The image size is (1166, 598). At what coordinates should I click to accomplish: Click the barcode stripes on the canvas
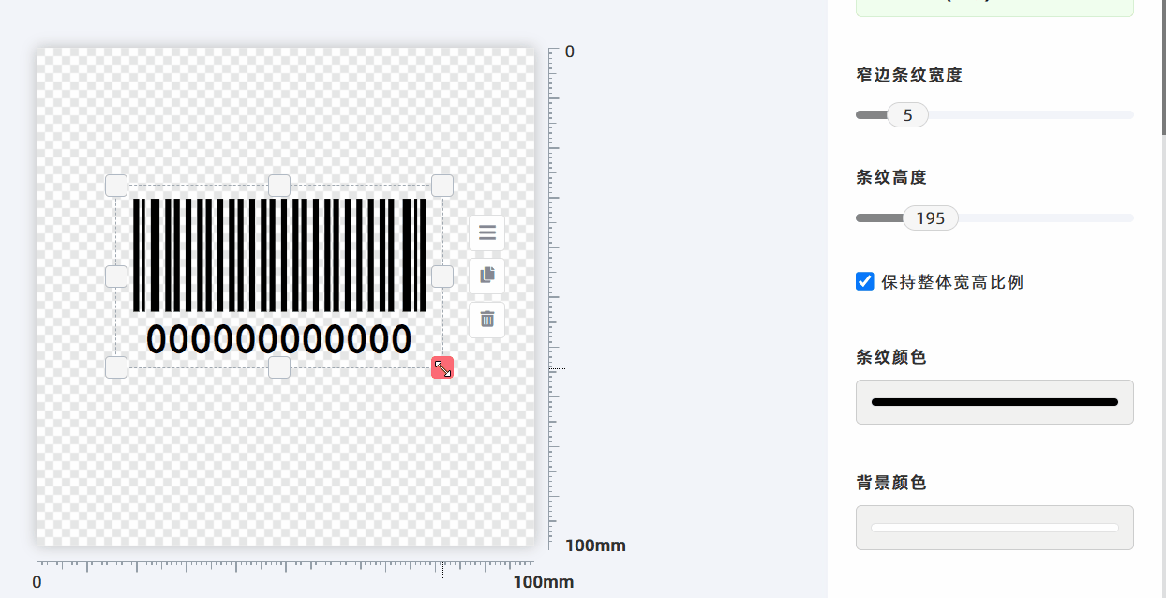tap(279, 255)
